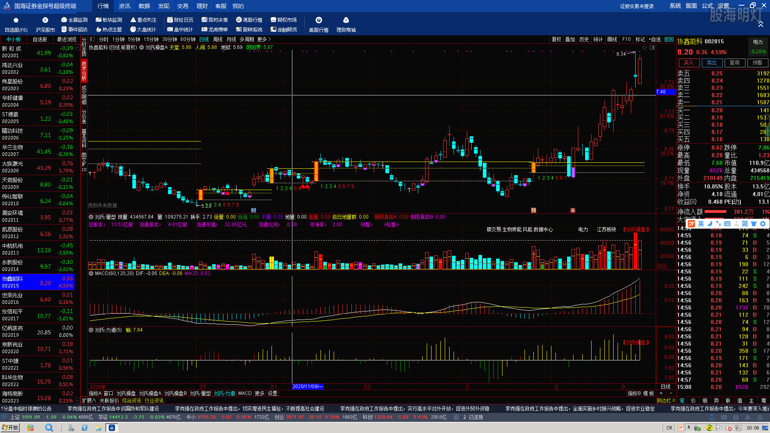
Task: Open 期权市场 options market
Action: [284, 20]
